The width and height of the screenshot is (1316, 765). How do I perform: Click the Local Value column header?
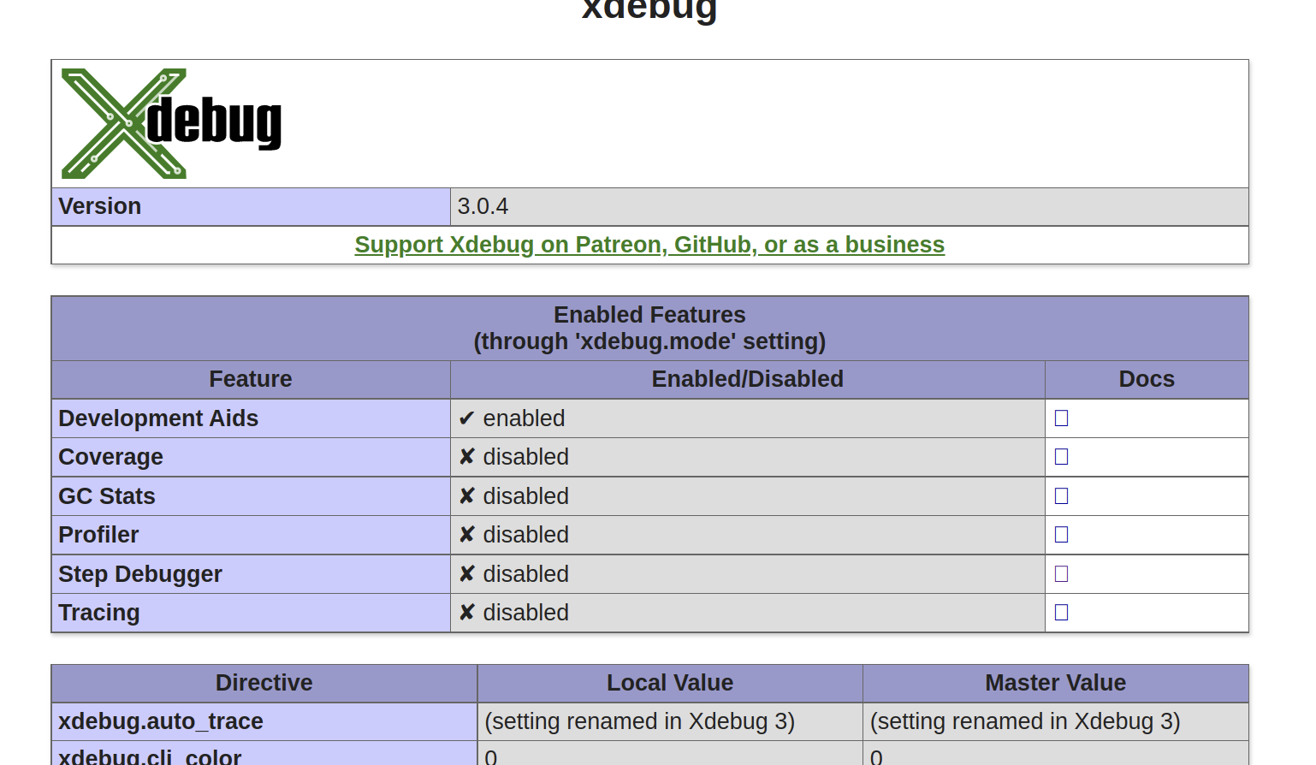670,683
